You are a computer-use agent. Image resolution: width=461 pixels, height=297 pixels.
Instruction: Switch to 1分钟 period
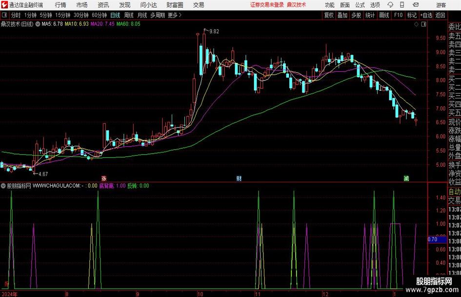coord(30,15)
